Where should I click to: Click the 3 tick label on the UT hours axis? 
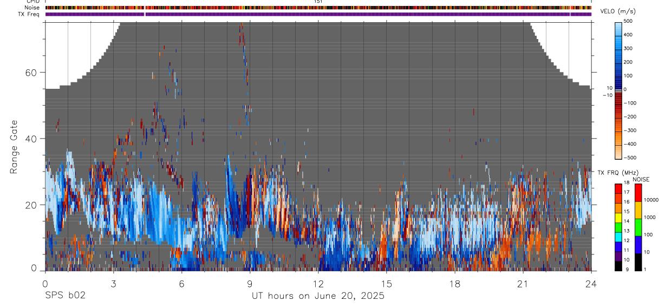113,283
